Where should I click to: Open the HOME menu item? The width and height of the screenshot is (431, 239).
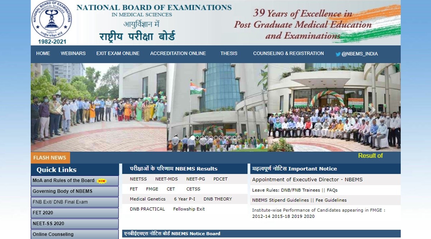coord(43,53)
